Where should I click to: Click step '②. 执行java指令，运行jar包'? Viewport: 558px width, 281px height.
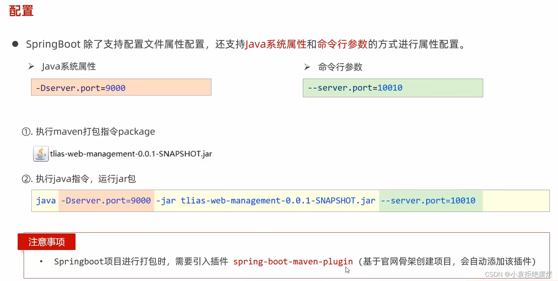(79, 179)
